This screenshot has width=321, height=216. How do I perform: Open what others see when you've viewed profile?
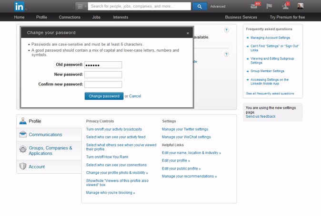121,147
